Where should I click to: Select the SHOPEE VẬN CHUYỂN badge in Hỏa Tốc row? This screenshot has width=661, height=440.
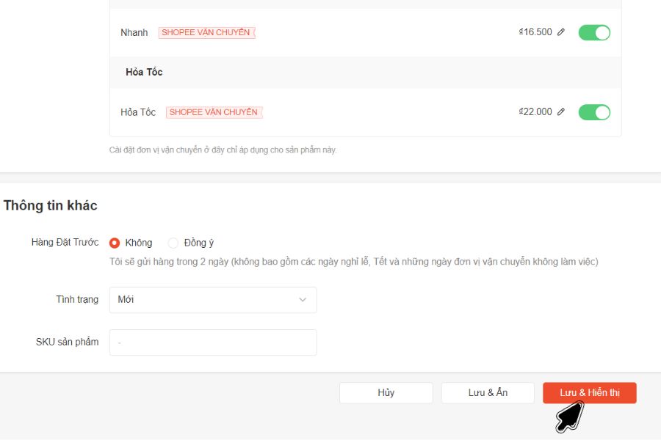pos(214,112)
